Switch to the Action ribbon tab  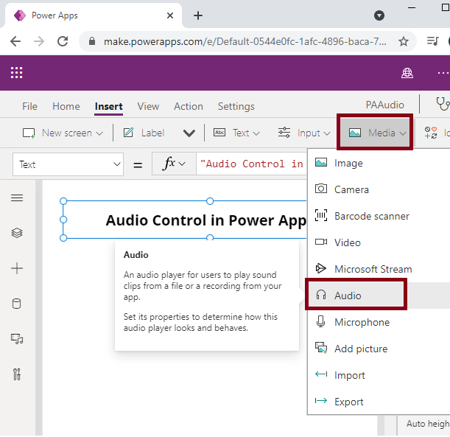coord(189,107)
